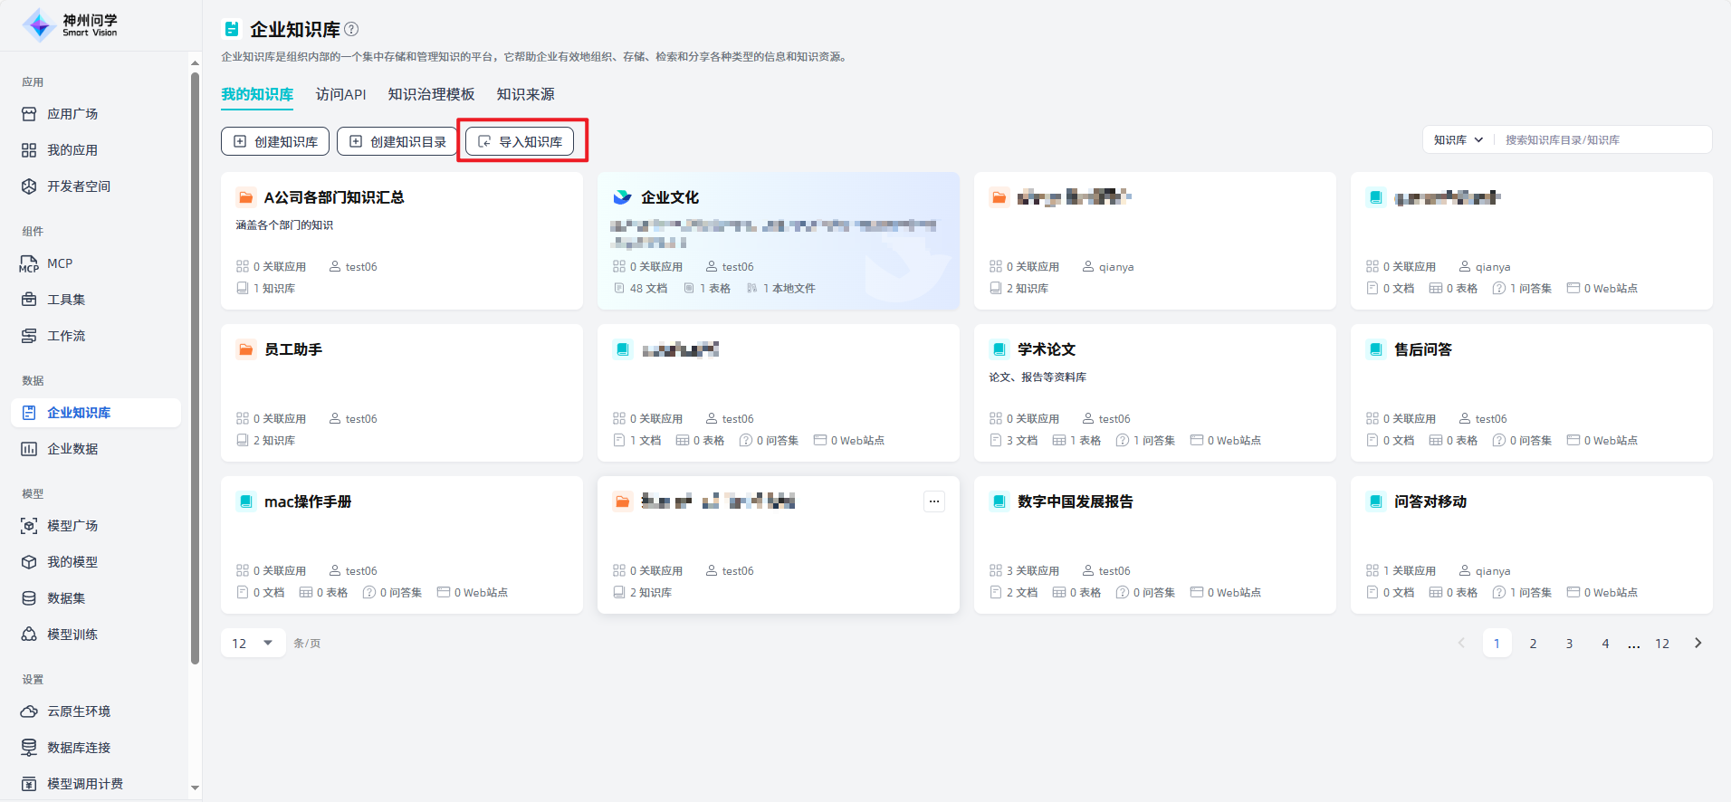Viewport: 1731px width, 802px height.
Task: Click the help icon beside 企业知识库 title
Action: (x=352, y=29)
